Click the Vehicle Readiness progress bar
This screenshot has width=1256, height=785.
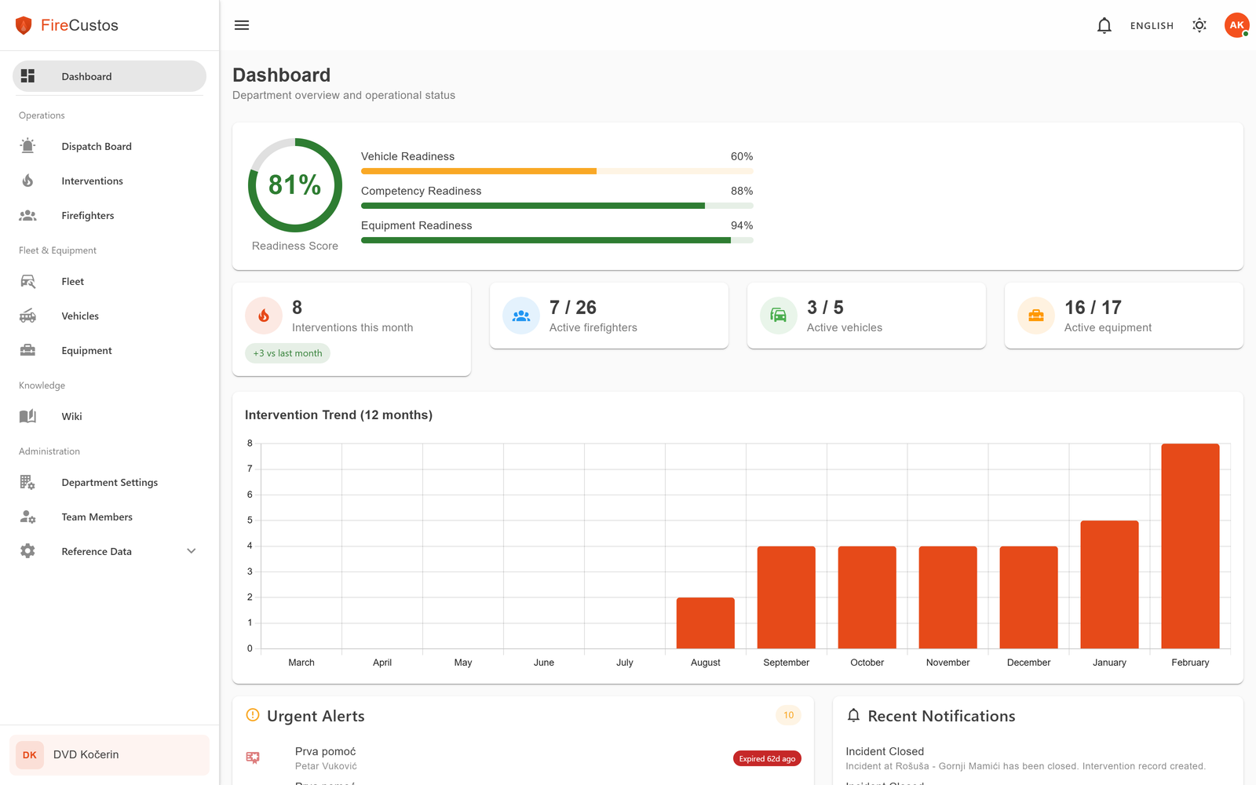click(x=557, y=171)
